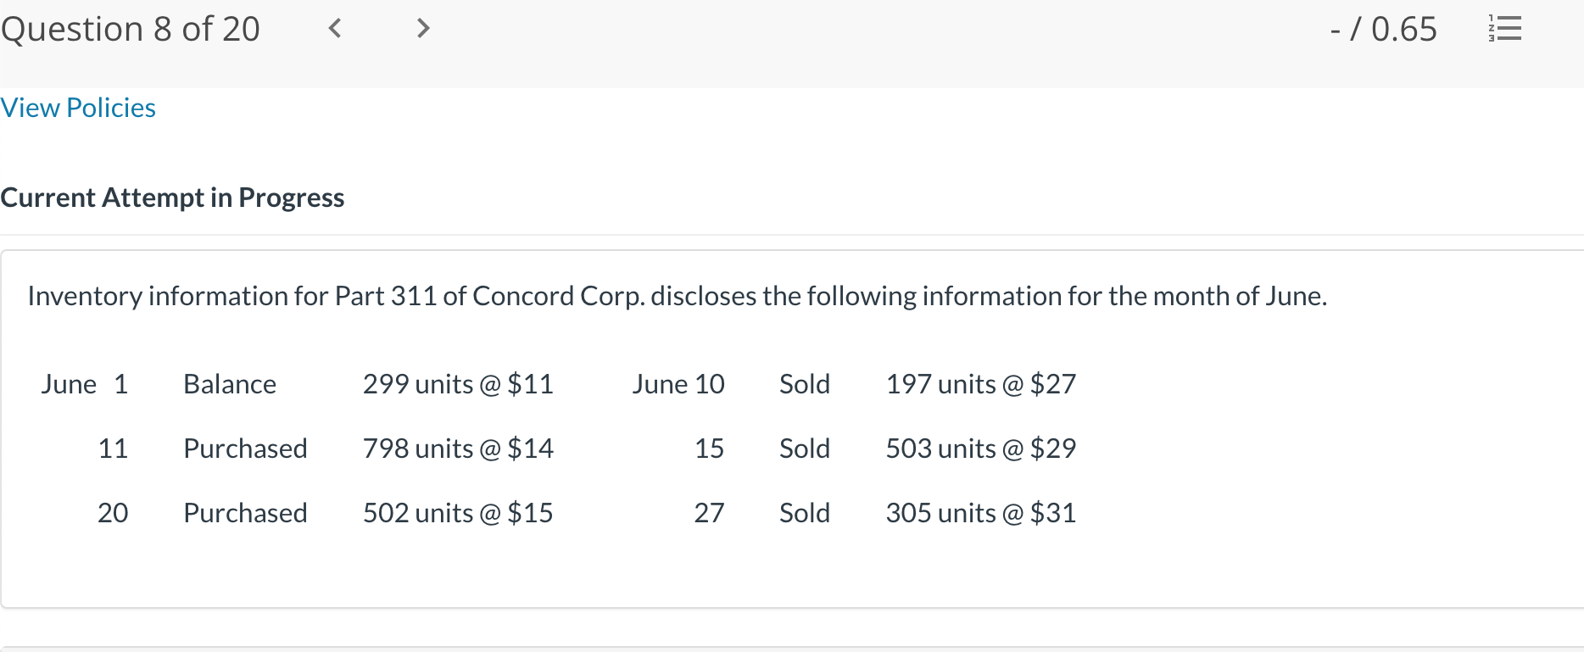Click the "197 units @ $27" sale entry

[x=980, y=384]
